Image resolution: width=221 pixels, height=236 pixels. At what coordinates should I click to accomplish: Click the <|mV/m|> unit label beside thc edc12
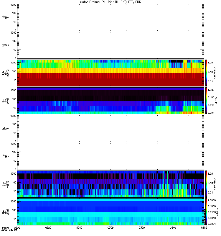coord(215,184)
